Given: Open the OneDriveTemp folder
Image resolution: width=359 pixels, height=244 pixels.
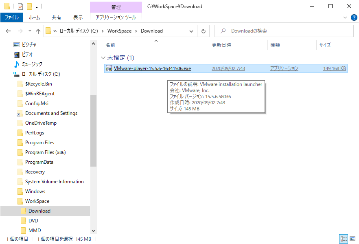Looking at the screenshot, I should point(41,123).
